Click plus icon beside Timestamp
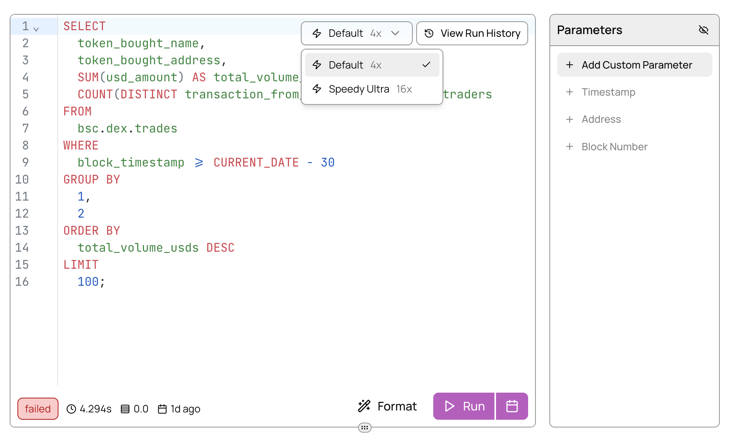Viewport: 731px width, 436px height. (x=570, y=92)
